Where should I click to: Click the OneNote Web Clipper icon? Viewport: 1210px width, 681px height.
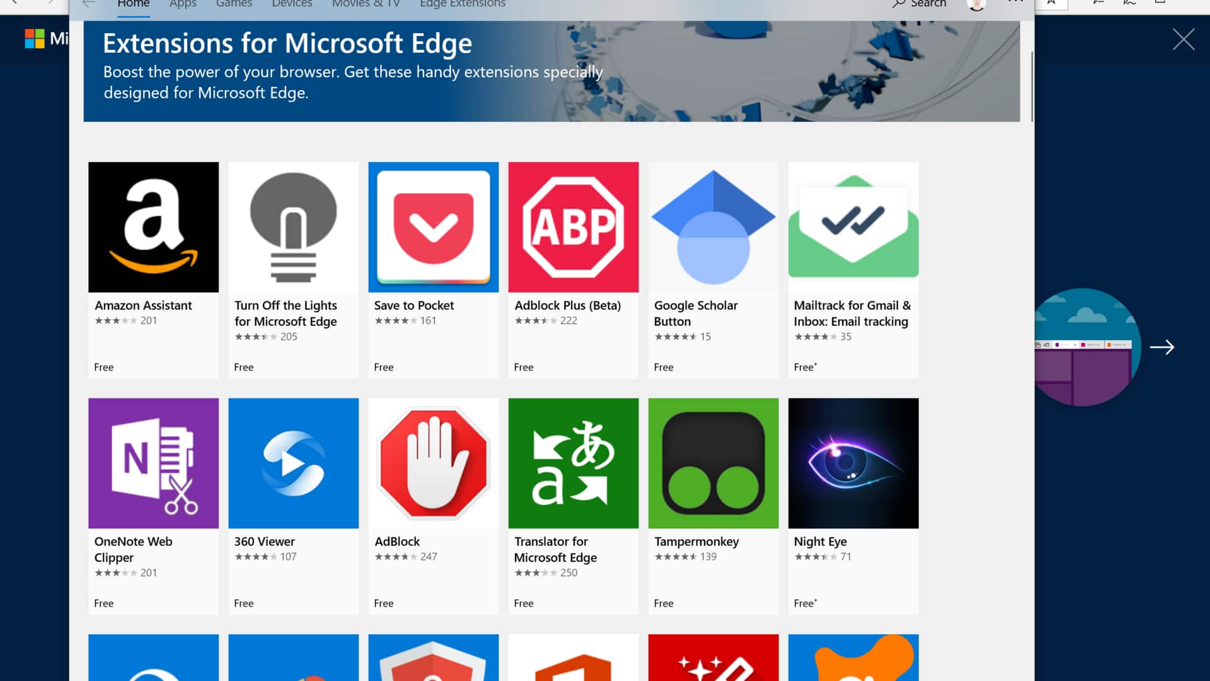[x=153, y=463]
